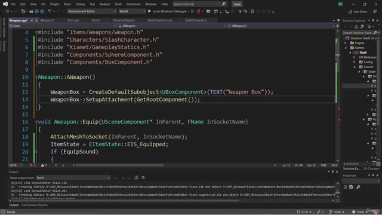Toggle auto-hide pin on Properties panel
382x215 pixels.
(373, 176)
